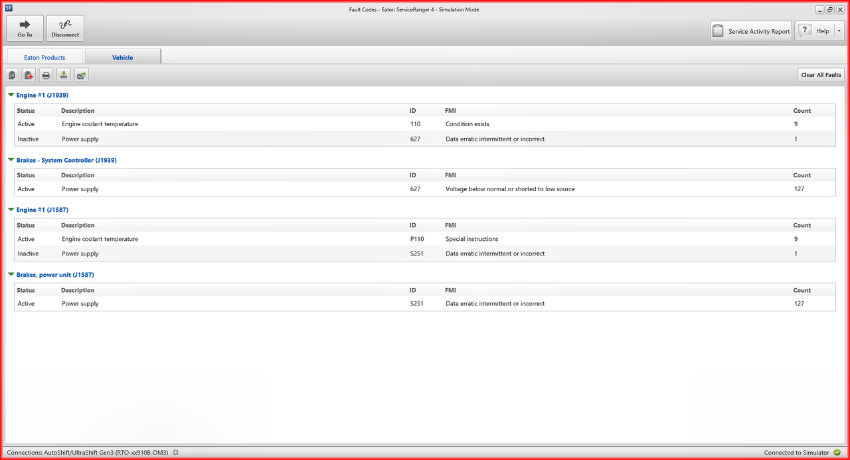Image resolution: width=850 pixels, height=460 pixels.
Task: Select the Inactive S251 row in Engine #1 (J1587)
Action: point(425,254)
